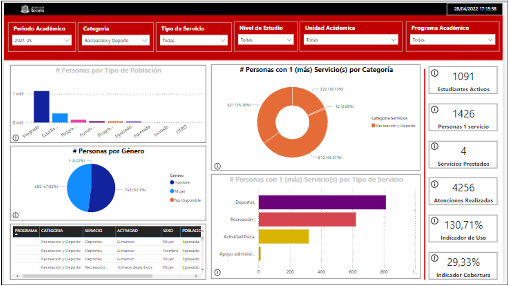
Task: Click the purple Deportes bar
Action: [x=322, y=202]
